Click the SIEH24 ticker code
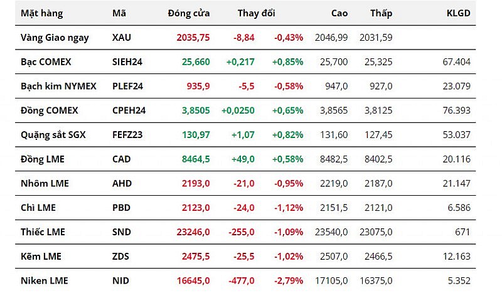This screenshot has height=293, width=502. 127,61
